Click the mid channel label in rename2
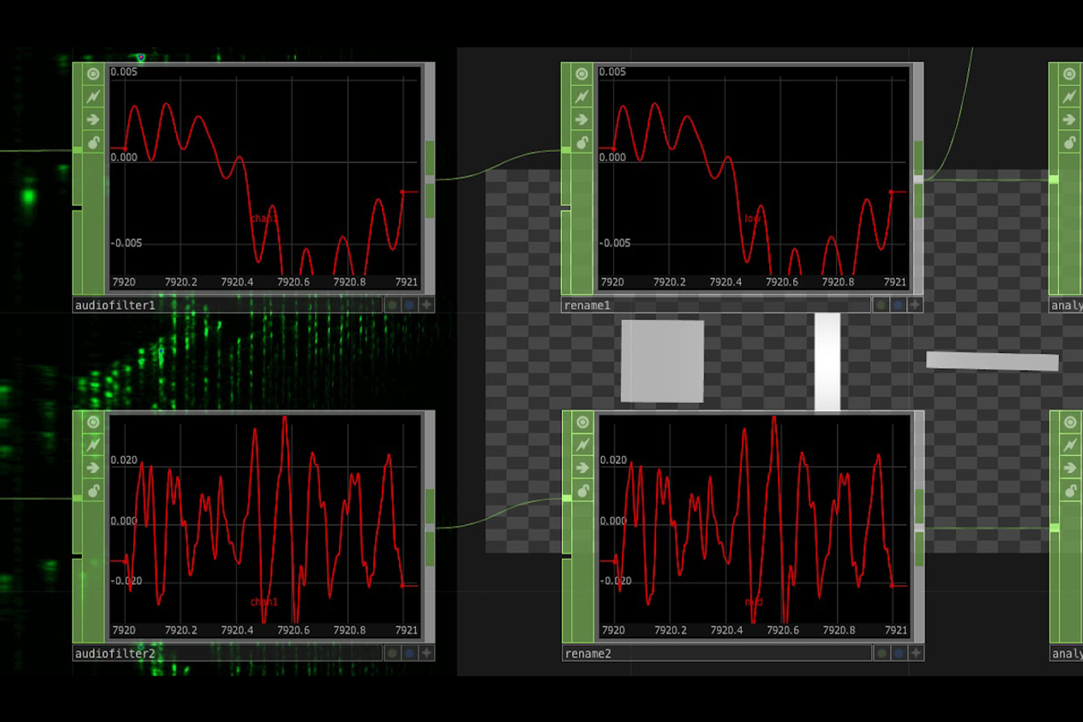This screenshot has height=722, width=1083. pyautogui.click(x=754, y=602)
